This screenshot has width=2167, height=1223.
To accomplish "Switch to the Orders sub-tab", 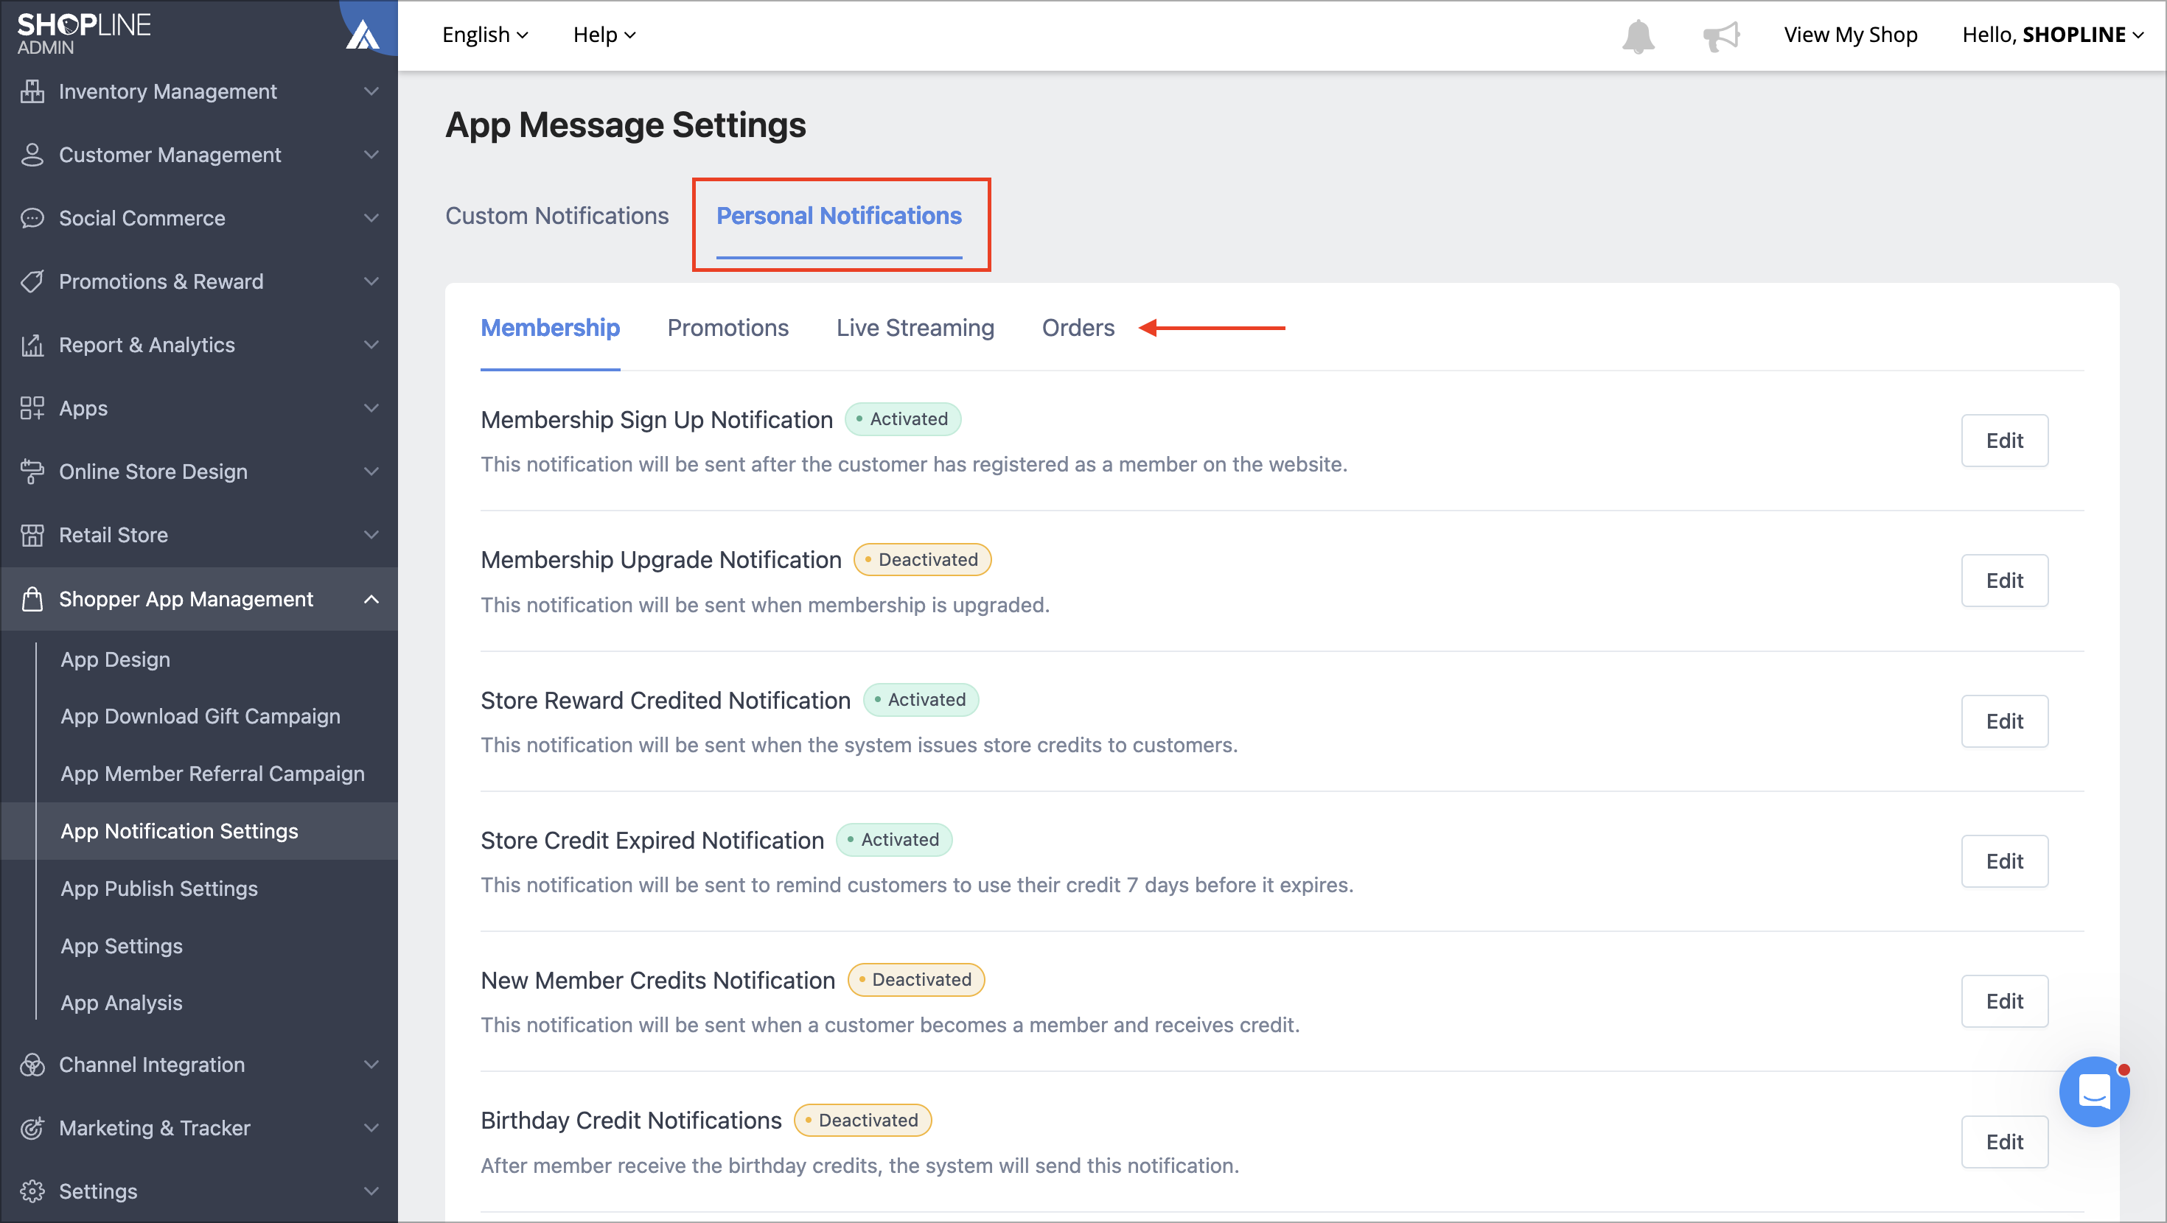I will 1078,328.
